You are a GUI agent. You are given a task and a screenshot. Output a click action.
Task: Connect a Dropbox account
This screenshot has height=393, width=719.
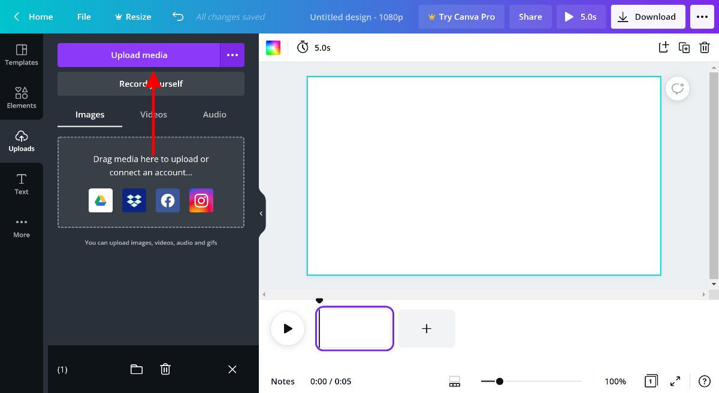tap(134, 200)
